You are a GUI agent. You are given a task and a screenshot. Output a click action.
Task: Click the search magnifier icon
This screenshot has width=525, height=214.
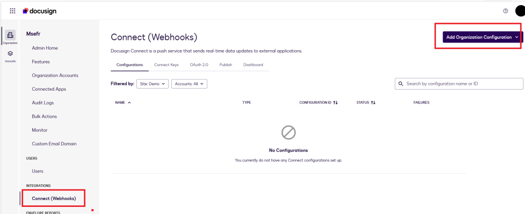[x=400, y=83]
